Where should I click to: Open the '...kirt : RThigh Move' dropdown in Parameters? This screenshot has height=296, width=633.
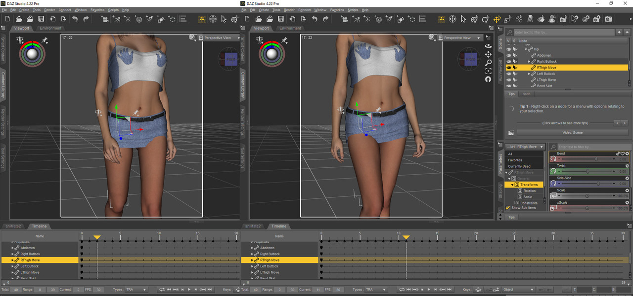click(525, 147)
